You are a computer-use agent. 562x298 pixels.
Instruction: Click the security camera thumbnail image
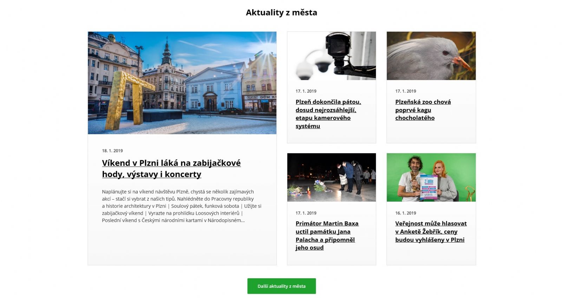(x=332, y=56)
